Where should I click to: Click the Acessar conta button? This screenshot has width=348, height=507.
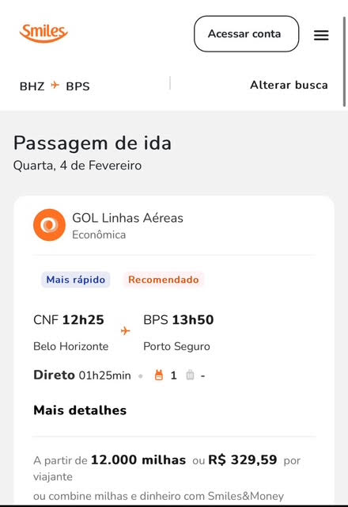coord(246,33)
